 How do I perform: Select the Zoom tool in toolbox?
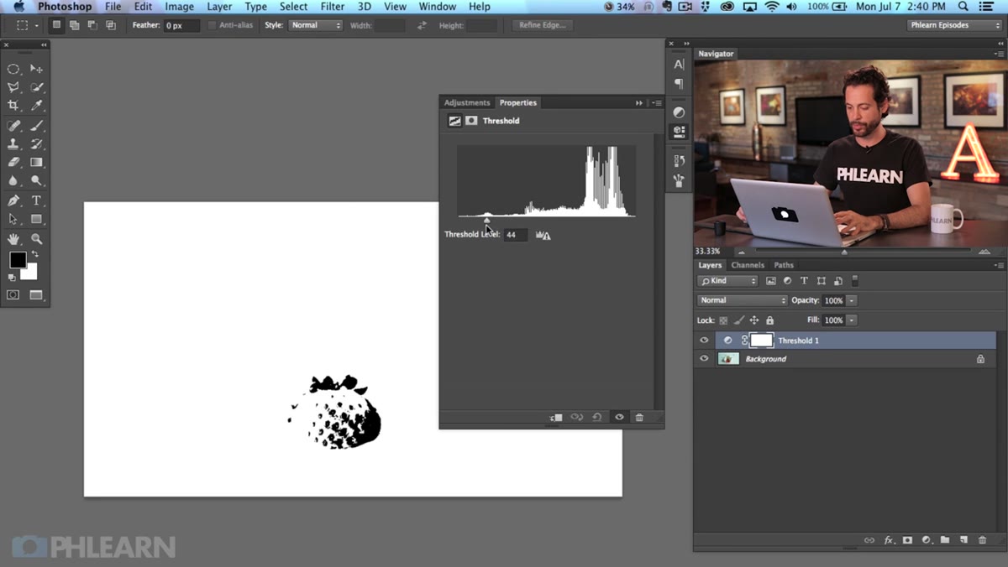37,239
